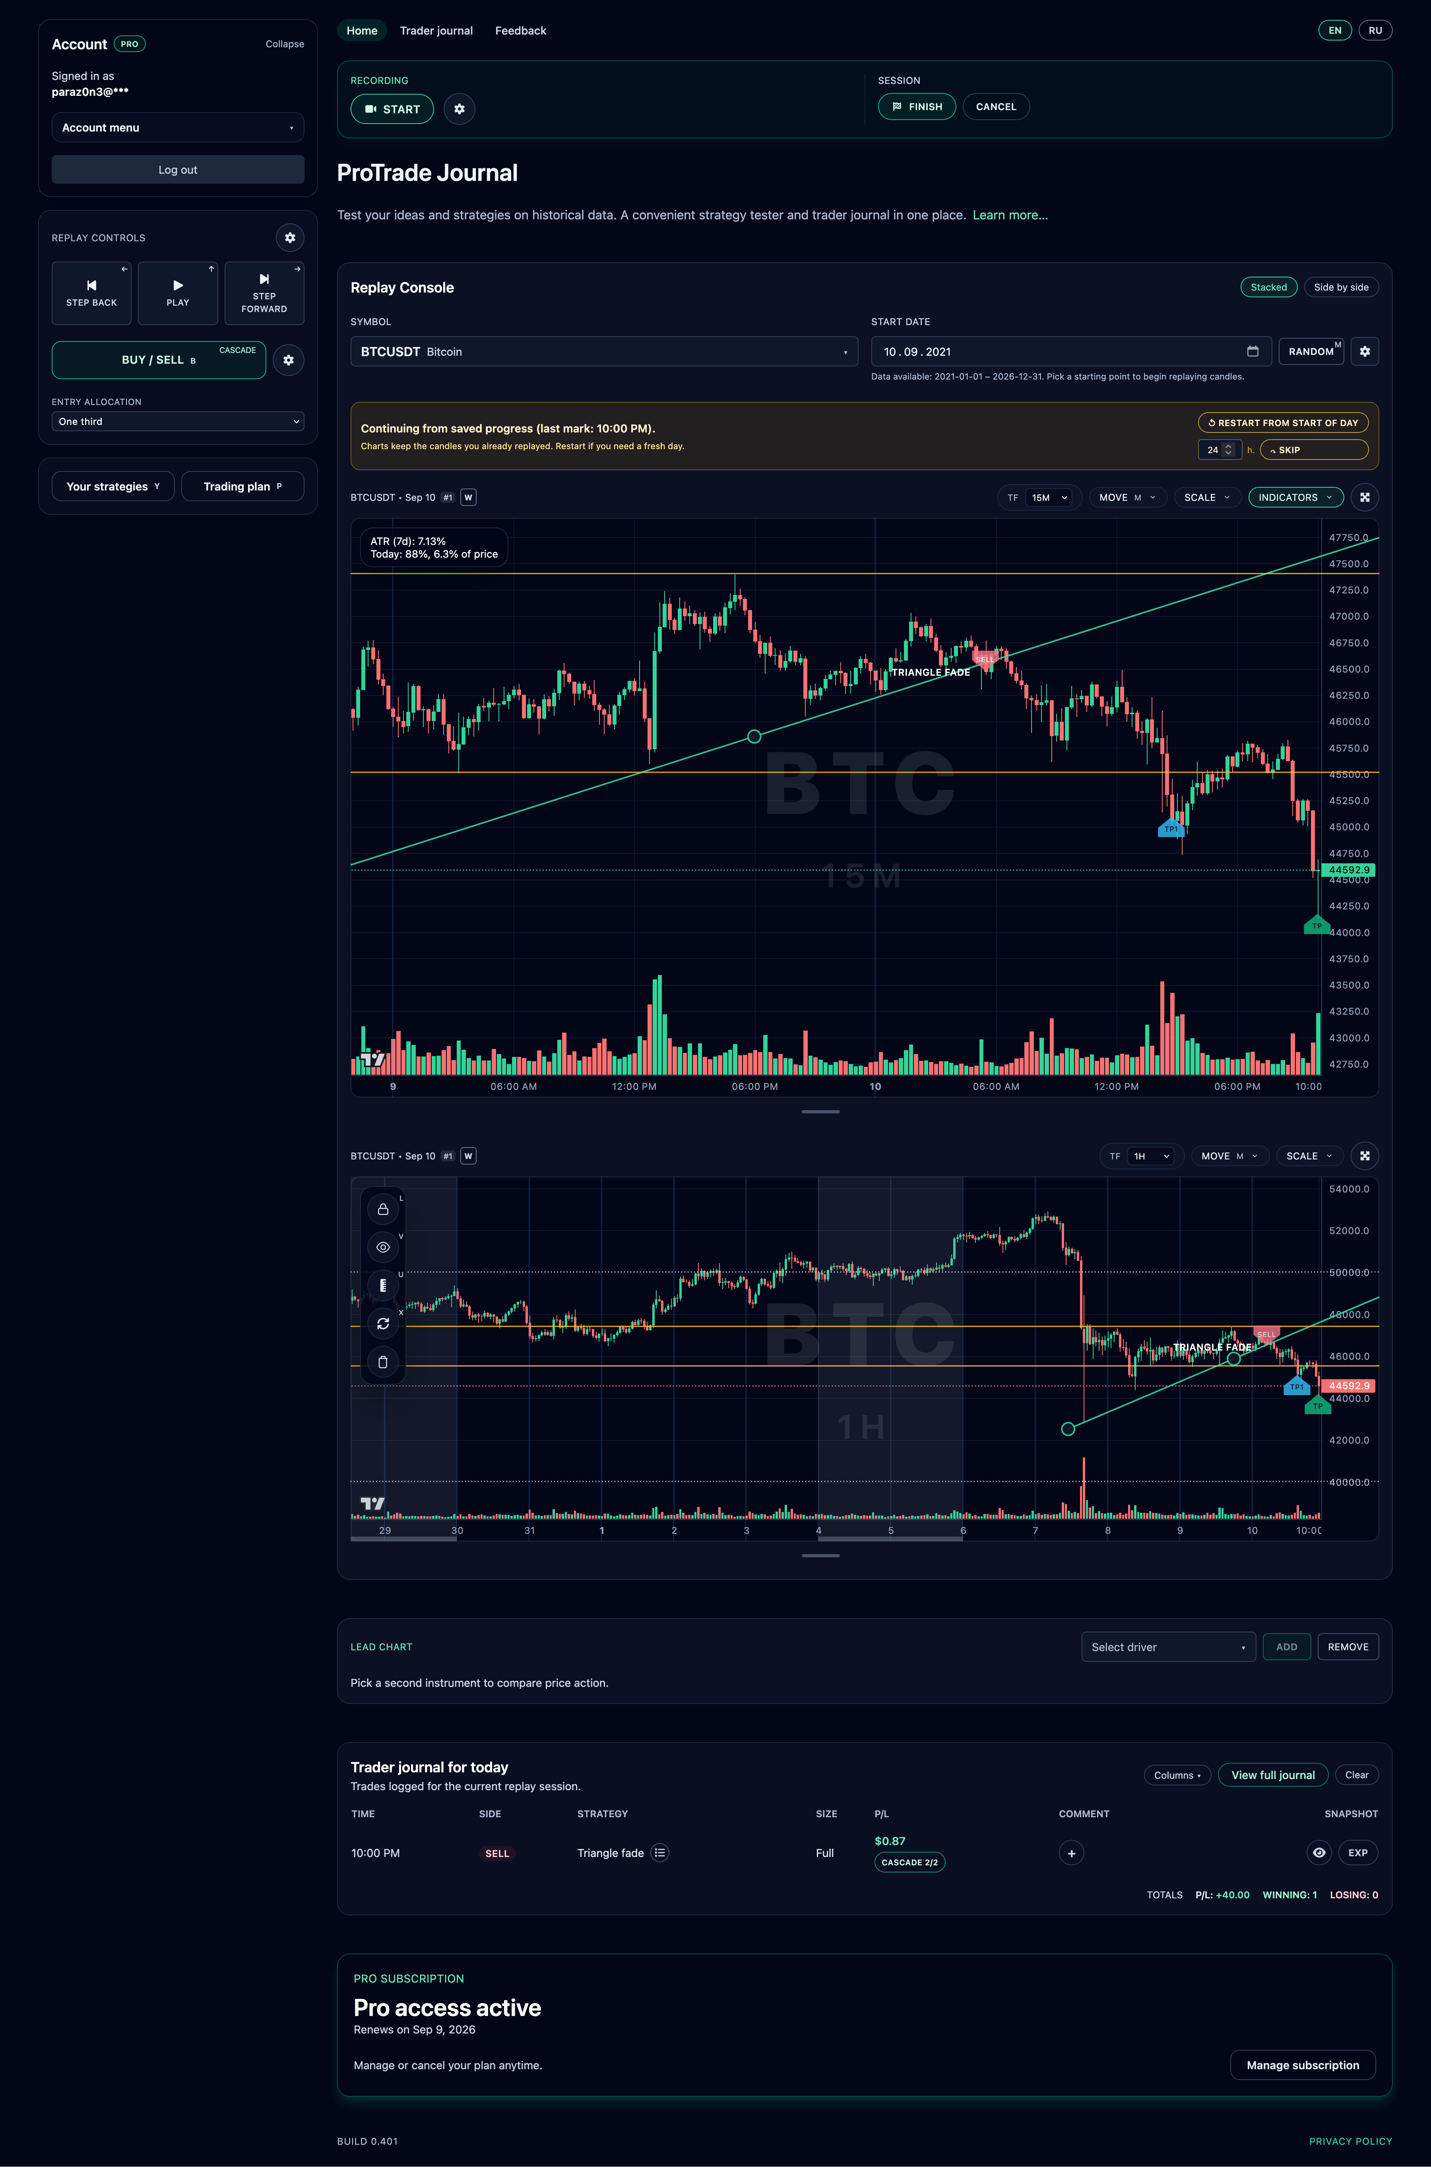Open the measure ruler tool on the 1H chart
This screenshot has width=1431, height=2167.
click(x=383, y=1285)
